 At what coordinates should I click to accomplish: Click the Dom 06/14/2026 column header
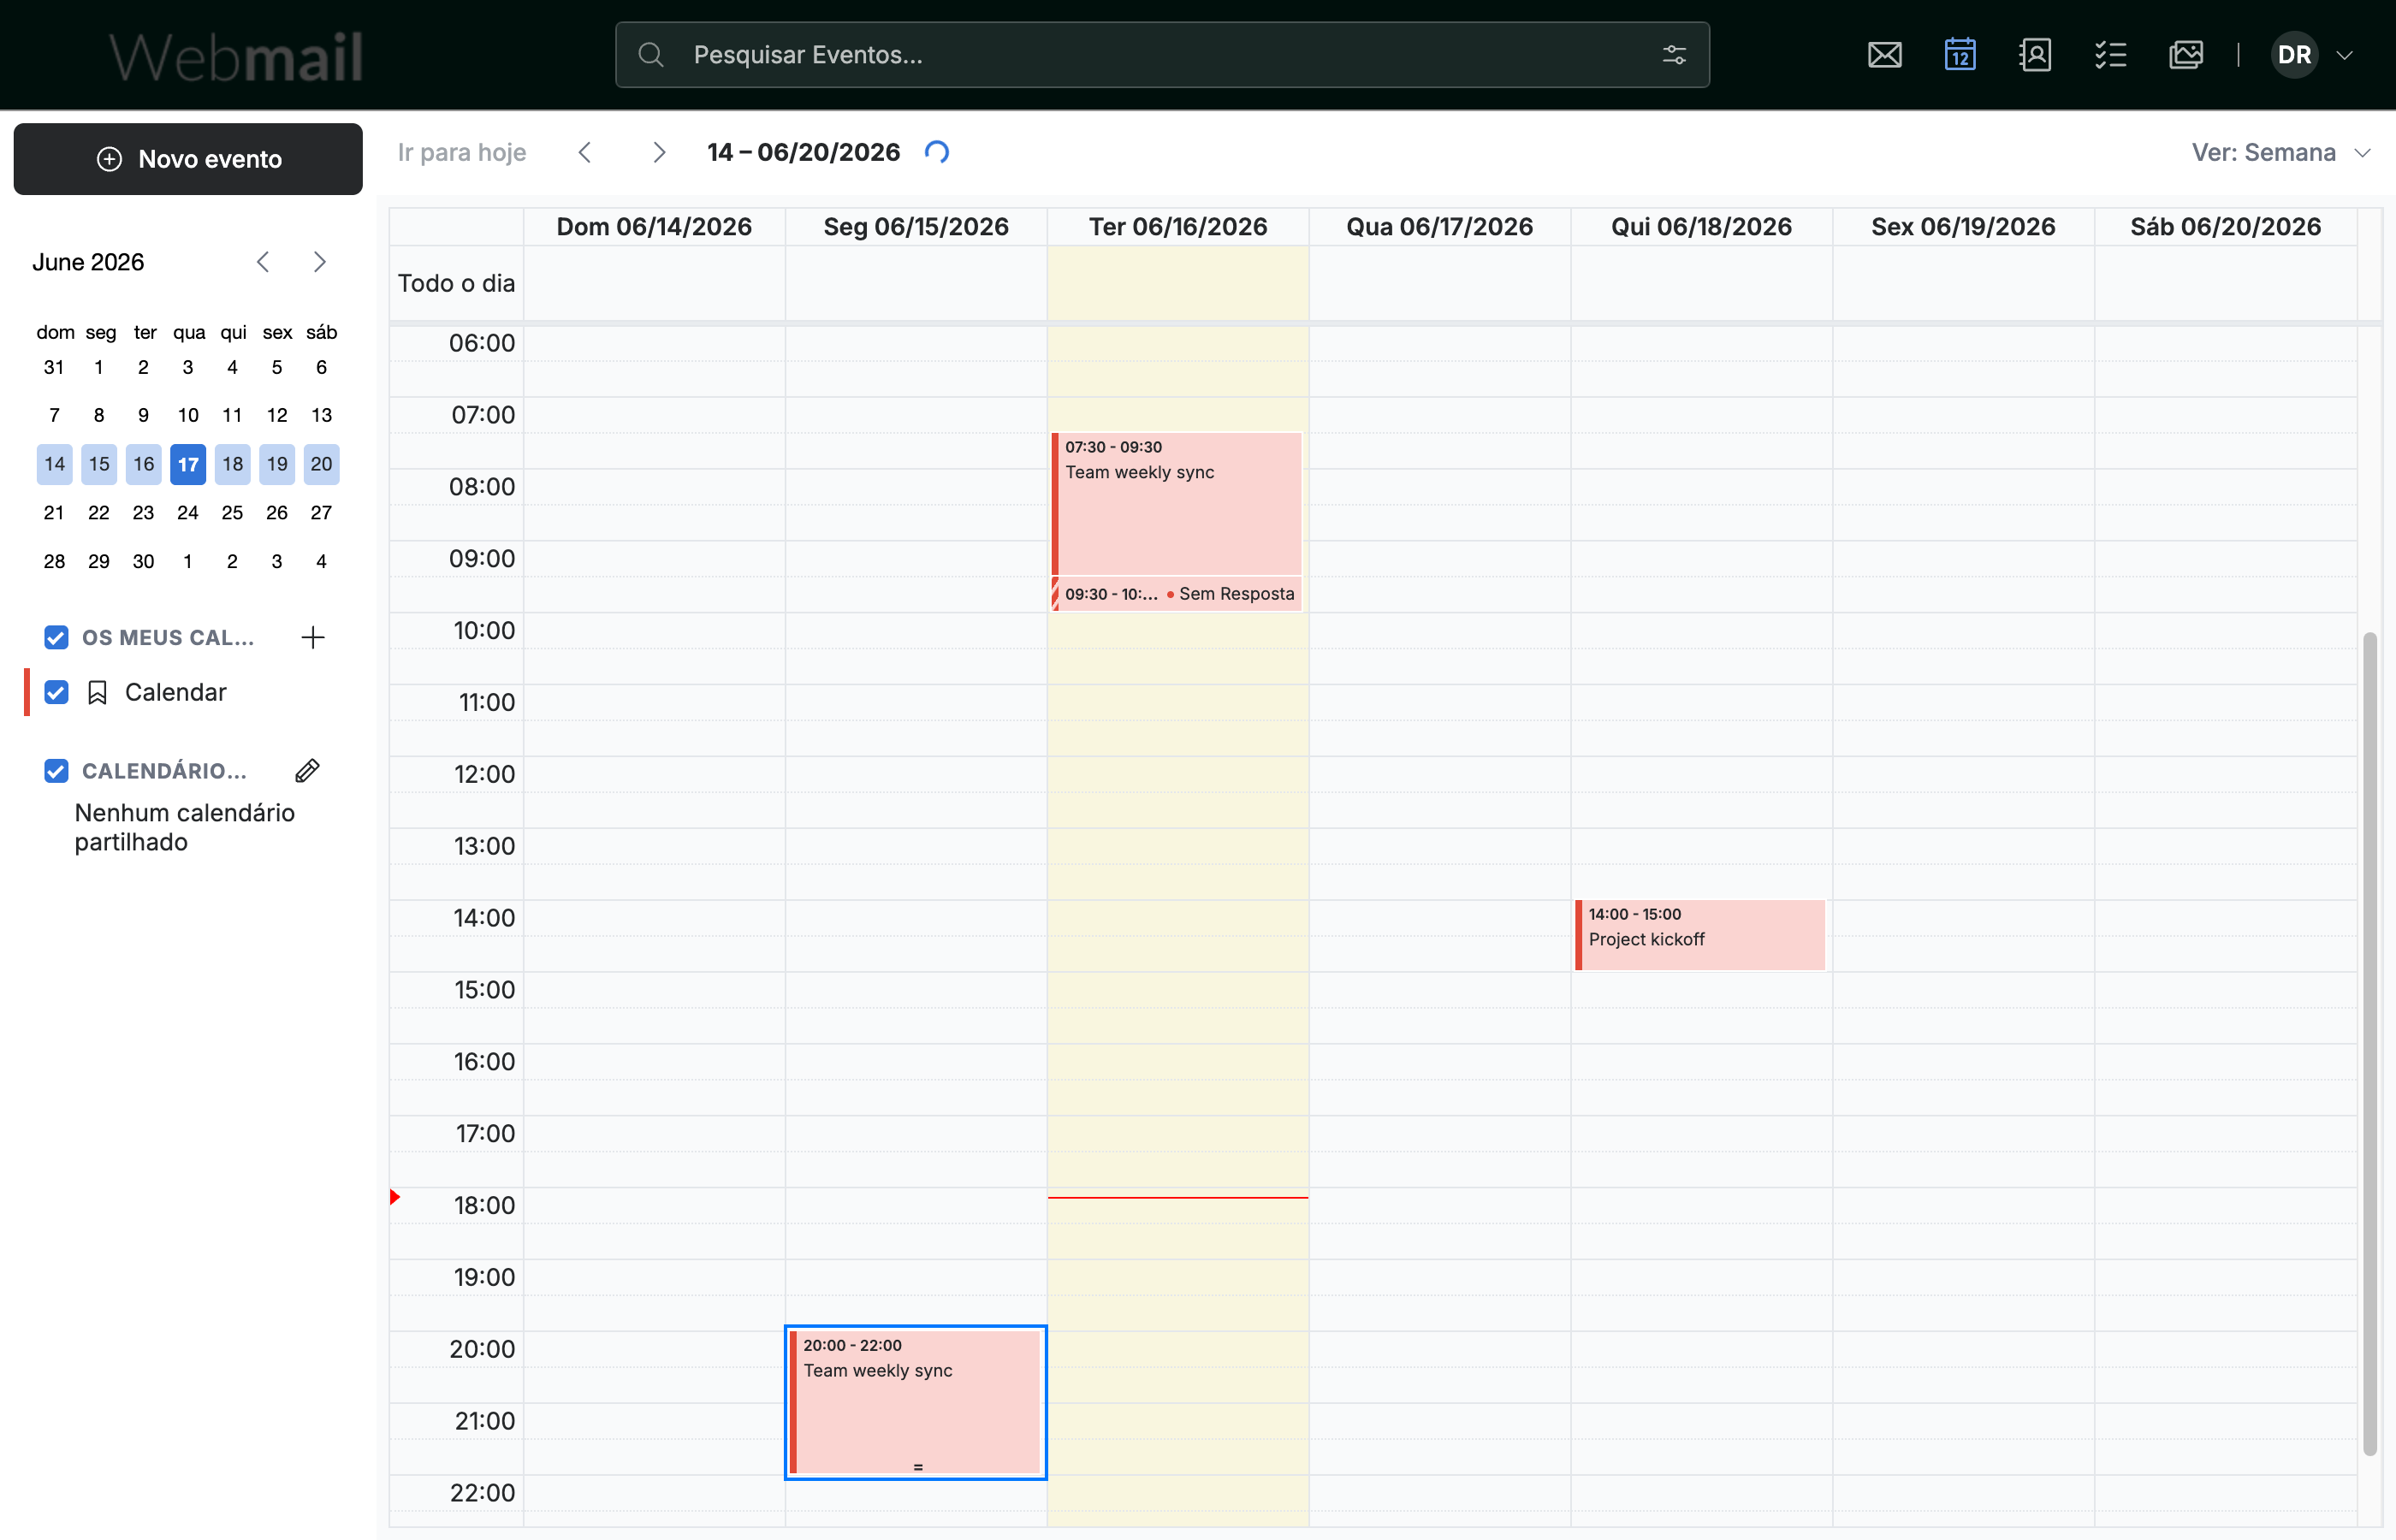coord(654,227)
